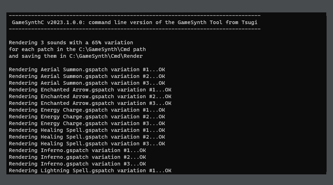The height and width of the screenshot is (185, 333).
Task: Select the Aerial Summon variation #3 line
Action: [x=87, y=83]
